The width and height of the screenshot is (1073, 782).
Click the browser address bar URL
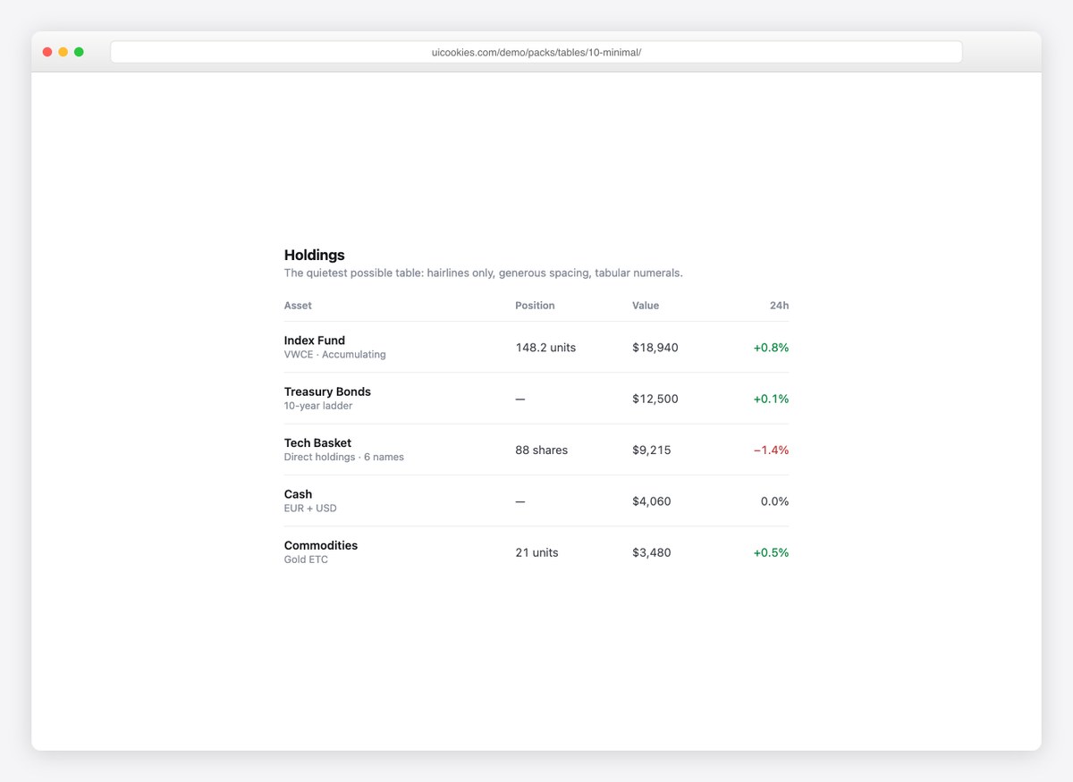536,53
